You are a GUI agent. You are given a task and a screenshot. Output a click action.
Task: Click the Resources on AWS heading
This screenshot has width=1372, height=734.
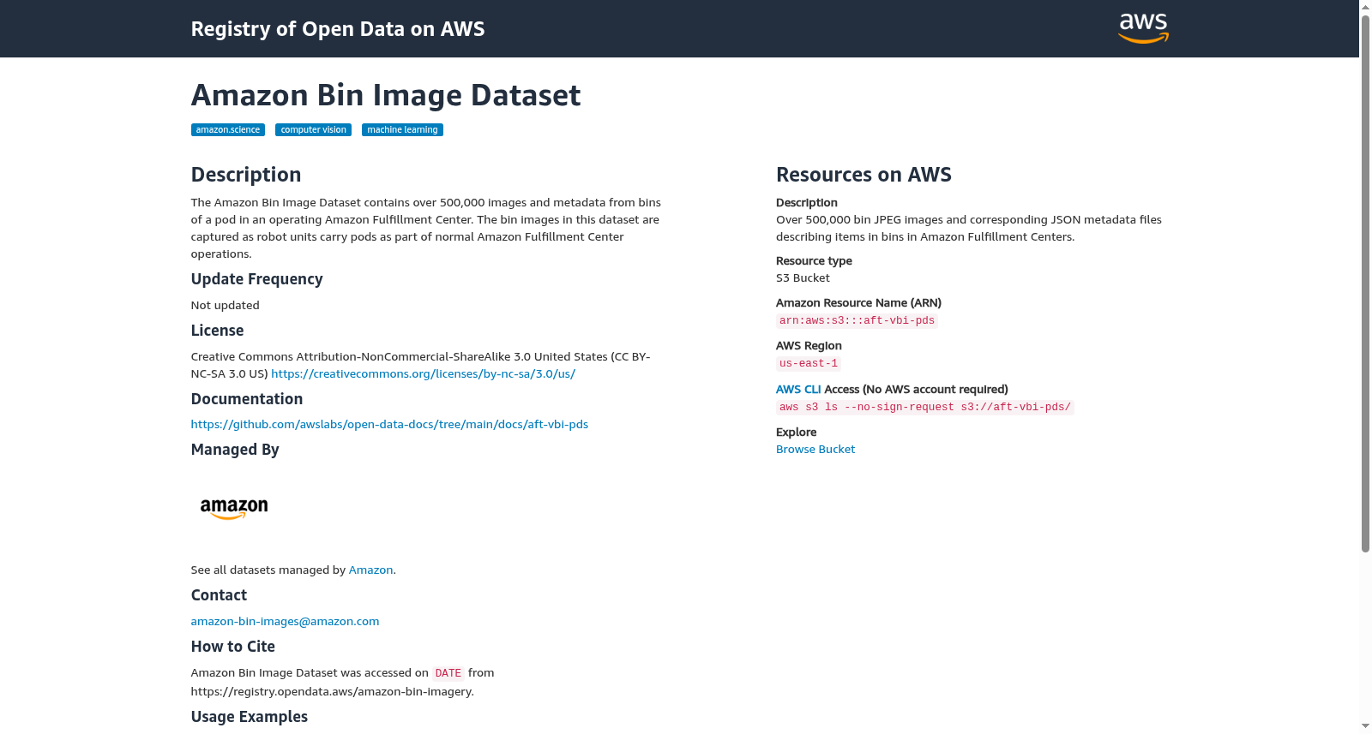click(x=864, y=175)
